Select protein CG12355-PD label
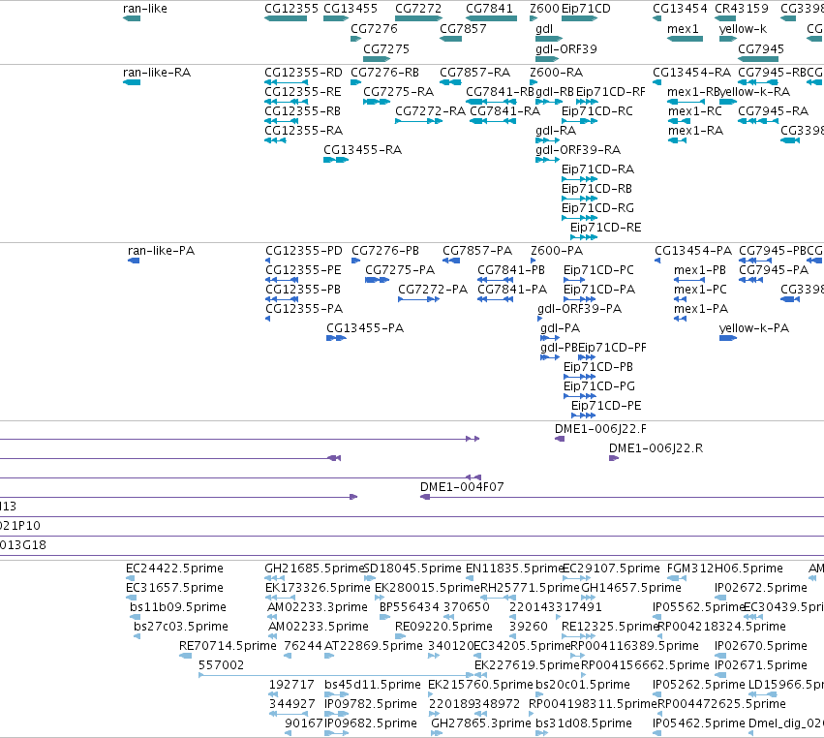The image size is (824, 738). 304,251
